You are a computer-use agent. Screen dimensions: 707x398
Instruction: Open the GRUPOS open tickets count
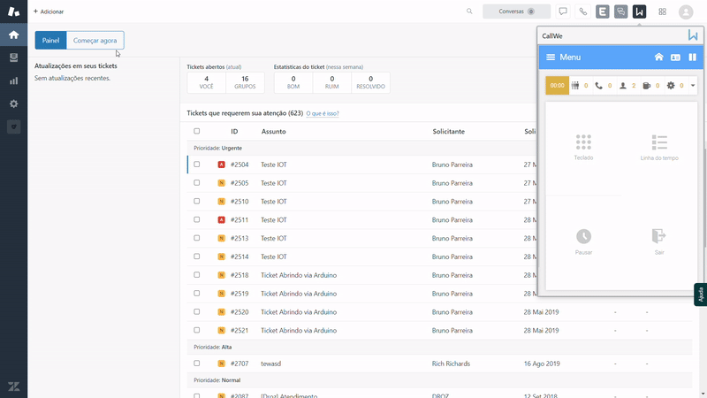point(245,82)
